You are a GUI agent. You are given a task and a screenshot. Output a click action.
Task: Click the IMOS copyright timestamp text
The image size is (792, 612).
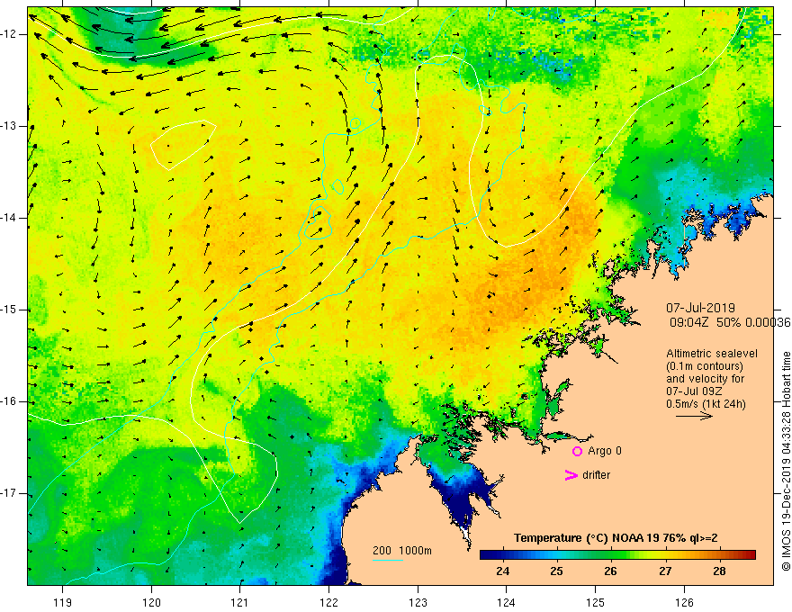pyautogui.click(x=786, y=461)
